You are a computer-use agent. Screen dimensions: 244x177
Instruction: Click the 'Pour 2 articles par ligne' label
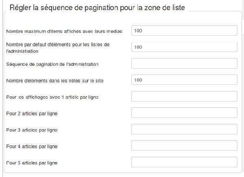(32, 113)
